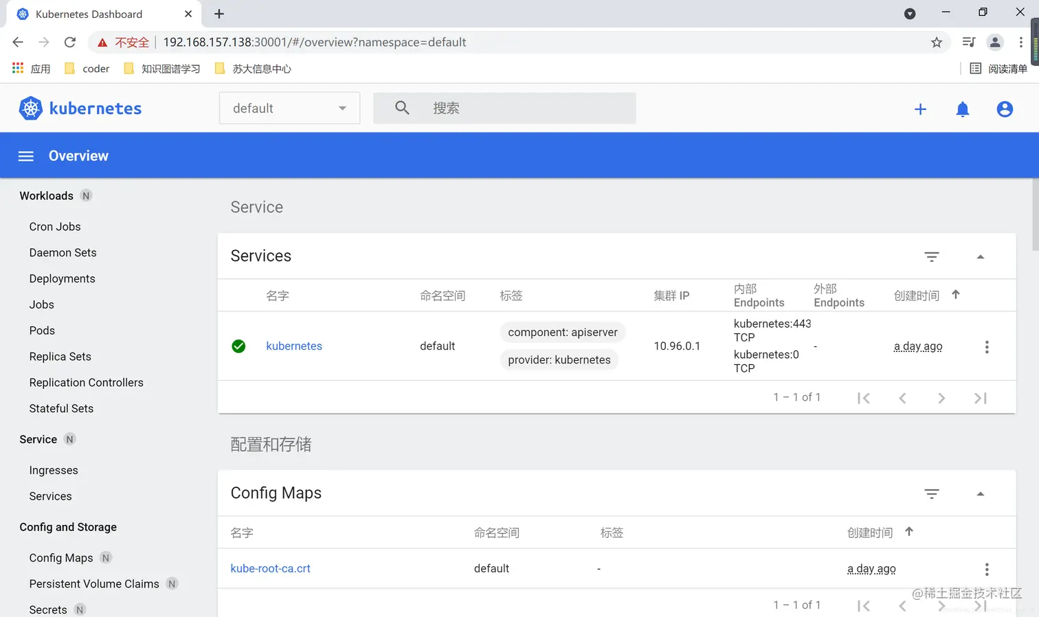The width and height of the screenshot is (1039, 617).
Task: Open actions menu for kube-root-ca.crt row
Action: (987, 569)
